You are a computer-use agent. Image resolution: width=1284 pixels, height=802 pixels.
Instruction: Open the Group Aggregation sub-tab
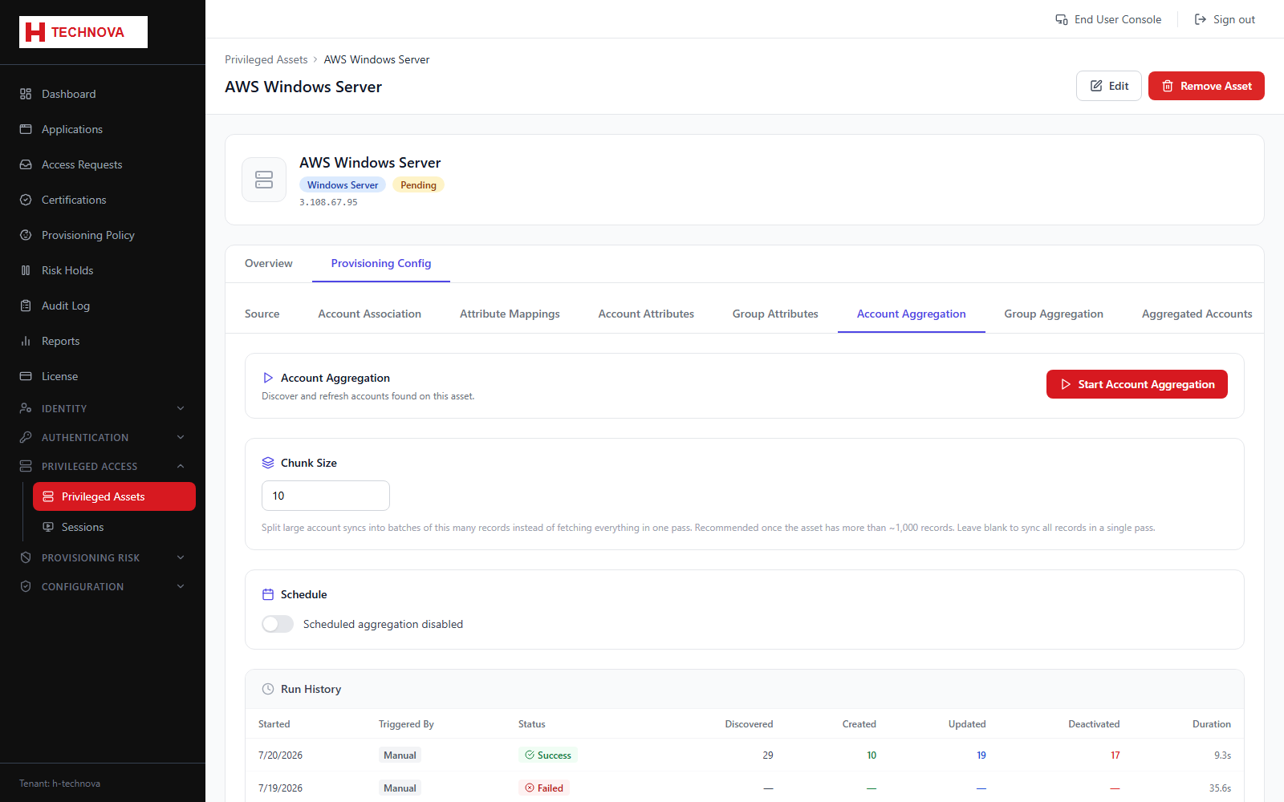[x=1054, y=314]
